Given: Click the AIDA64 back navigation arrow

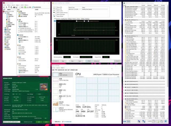Looking at the screenshot, I should (4, 7).
